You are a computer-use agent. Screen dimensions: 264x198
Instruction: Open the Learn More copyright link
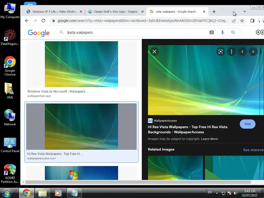209,139
